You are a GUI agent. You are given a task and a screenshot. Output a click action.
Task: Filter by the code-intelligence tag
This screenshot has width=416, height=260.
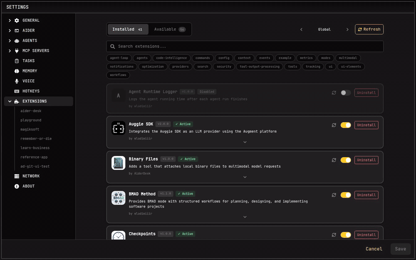click(171, 58)
